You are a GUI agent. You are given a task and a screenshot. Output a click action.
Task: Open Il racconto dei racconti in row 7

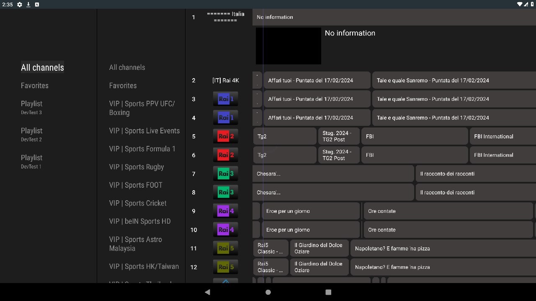click(x=476, y=174)
